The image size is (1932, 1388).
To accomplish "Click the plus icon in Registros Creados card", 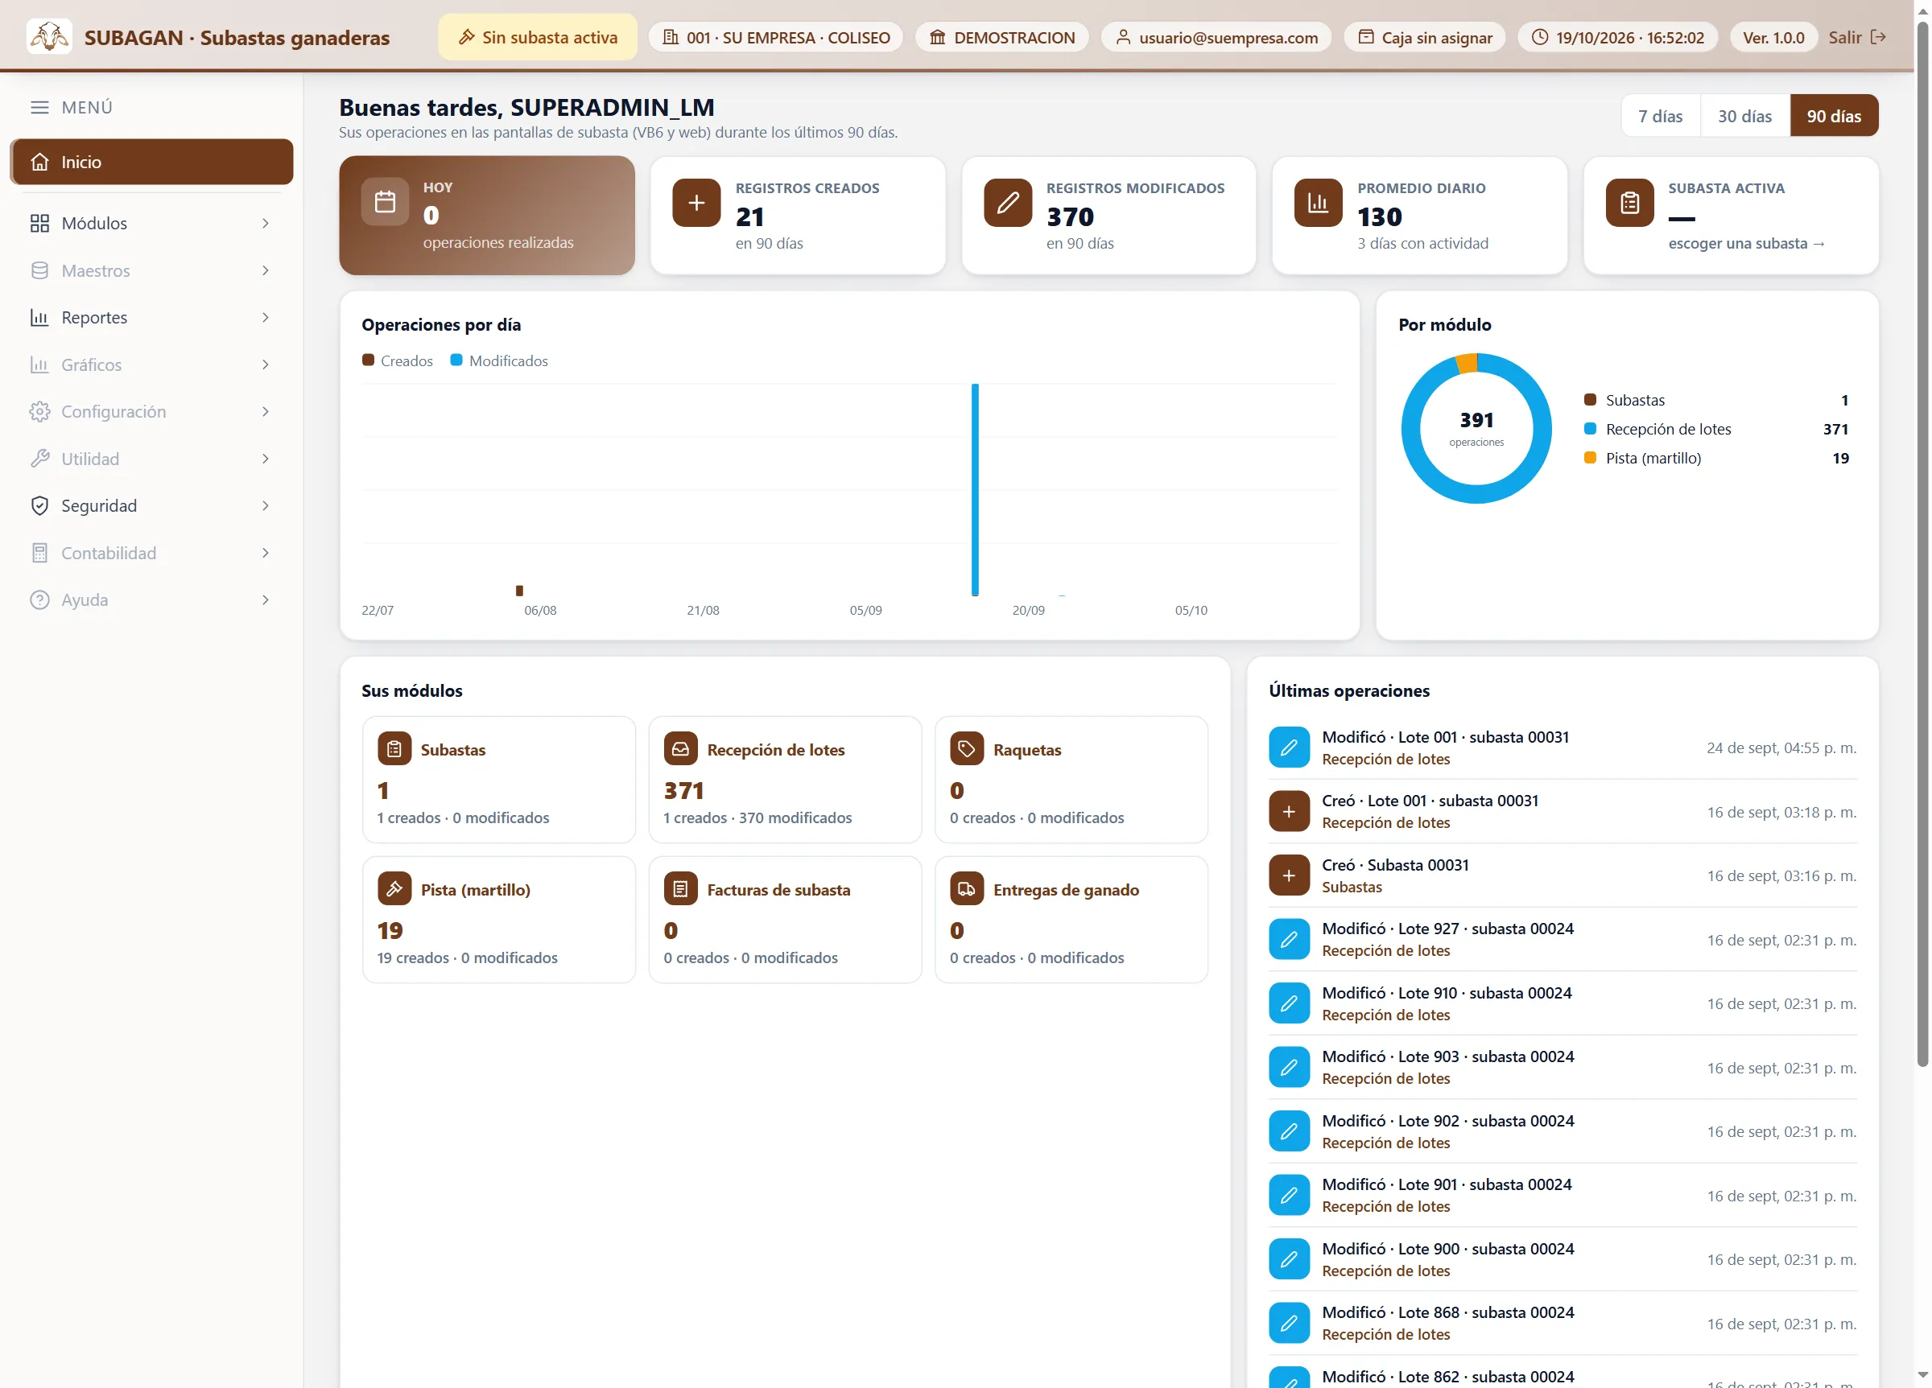I will click(696, 203).
